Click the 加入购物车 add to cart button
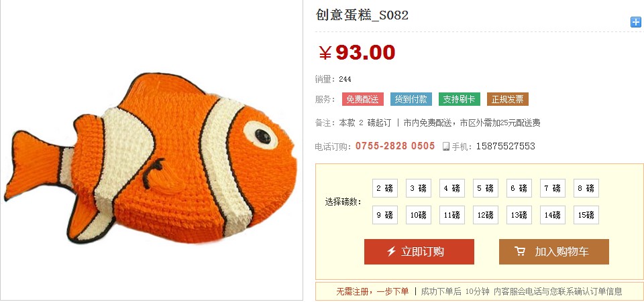This screenshot has width=644, height=302. click(x=553, y=252)
